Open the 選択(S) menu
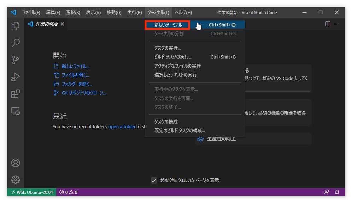 pyautogui.click(x=73, y=13)
